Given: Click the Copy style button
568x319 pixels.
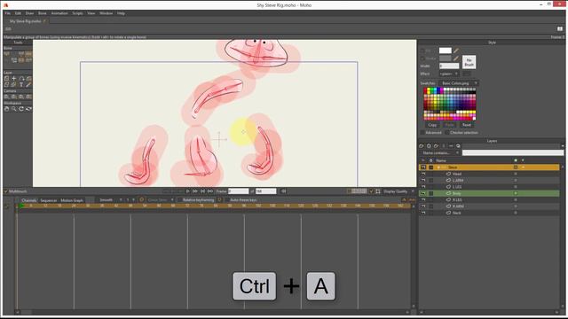Looking at the screenshot, I should (432, 125).
